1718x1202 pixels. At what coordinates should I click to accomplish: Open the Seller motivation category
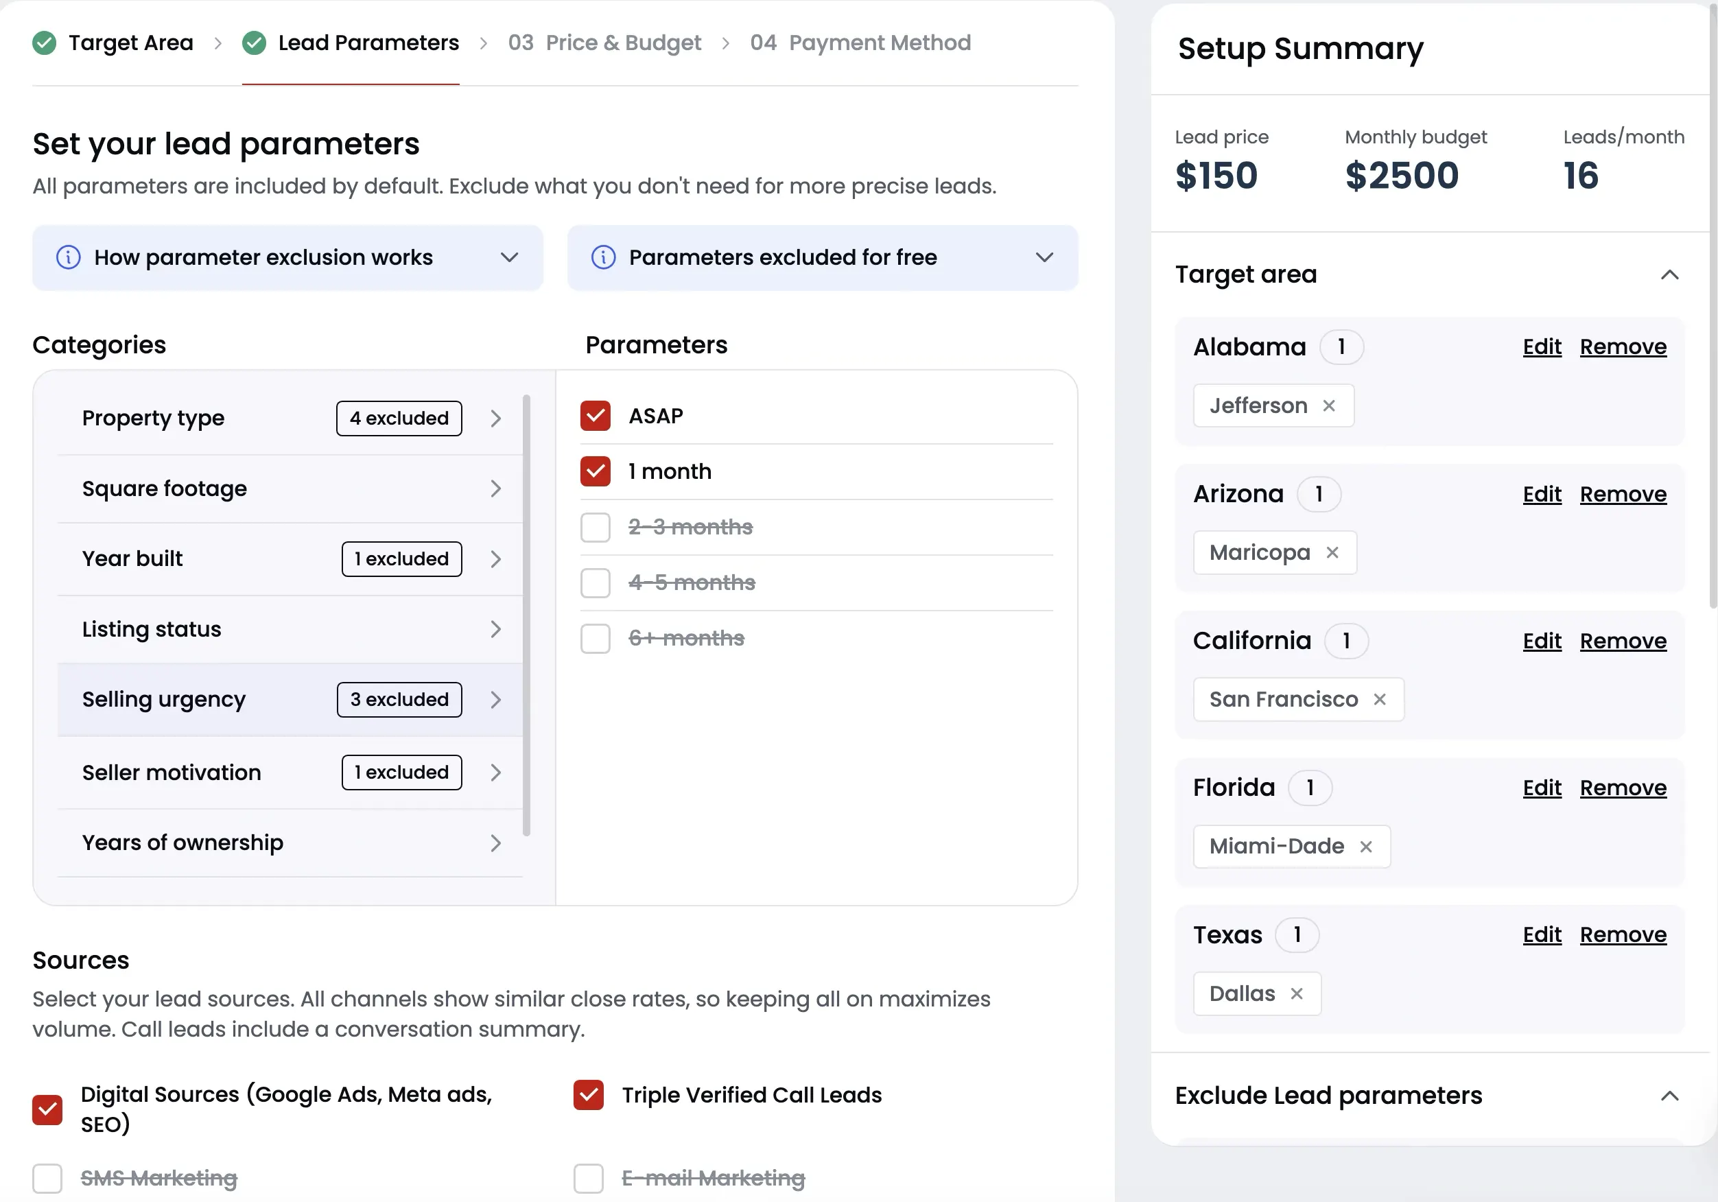[290, 773]
